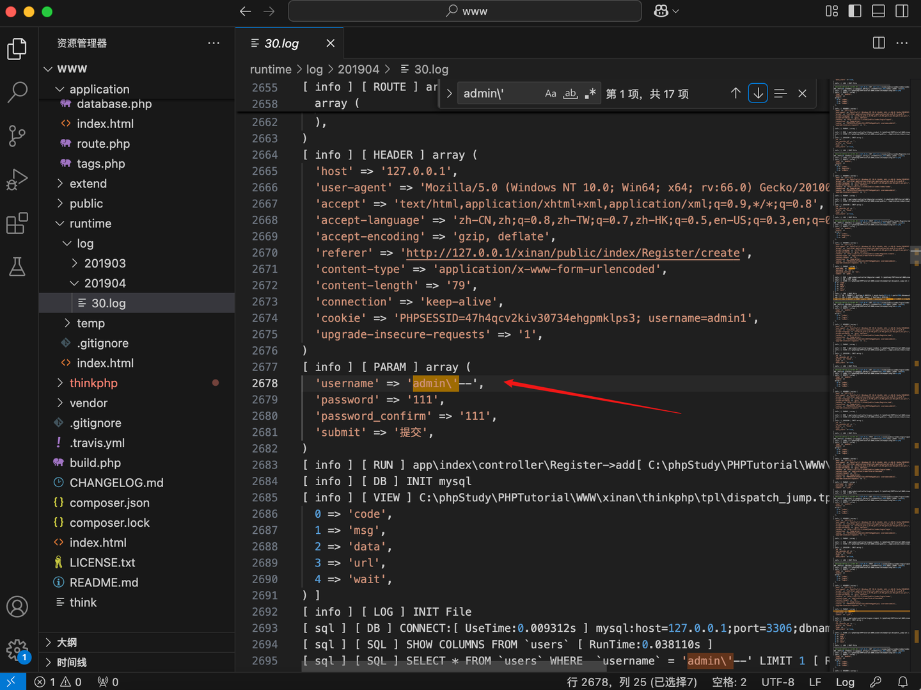Open the Manage gear with notification badge

[x=17, y=650]
